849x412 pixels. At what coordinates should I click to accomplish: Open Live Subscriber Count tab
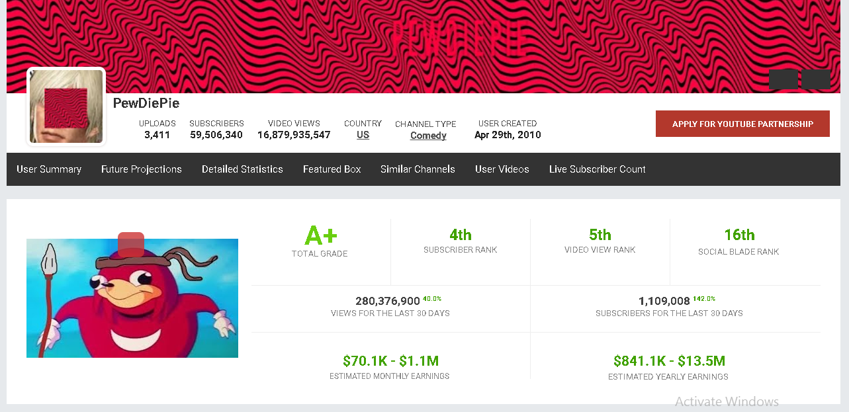coord(598,169)
